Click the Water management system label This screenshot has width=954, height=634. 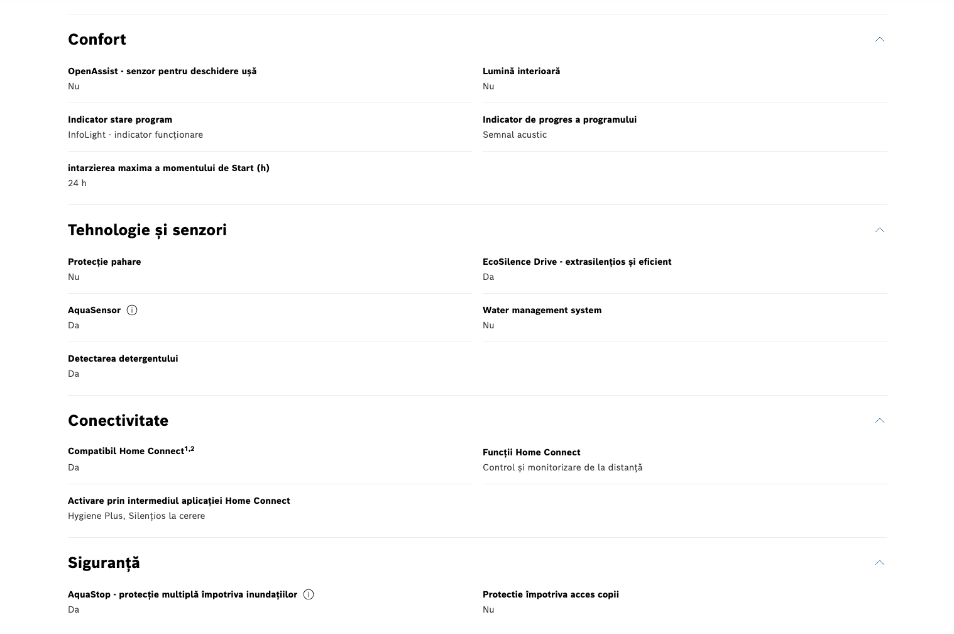pyautogui.click(x=542, y=310)
